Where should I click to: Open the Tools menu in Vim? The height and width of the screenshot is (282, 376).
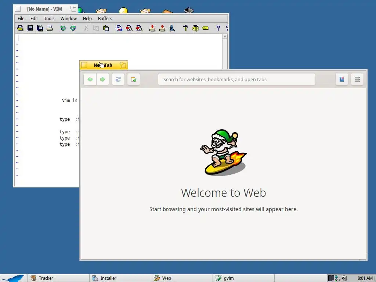pos(49,18)
